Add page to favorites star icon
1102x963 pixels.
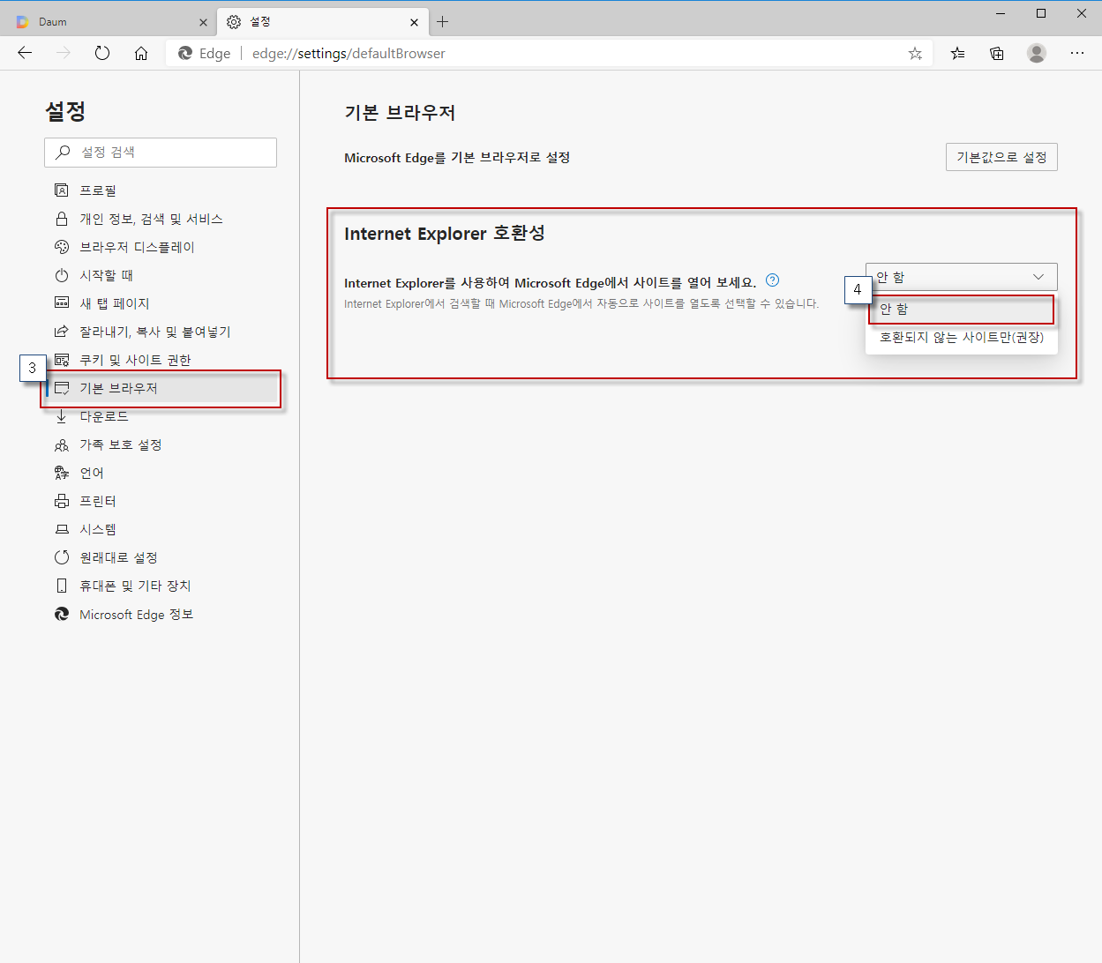(915, 54)
